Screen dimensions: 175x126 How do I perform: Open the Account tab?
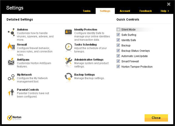tap(125, 11)
